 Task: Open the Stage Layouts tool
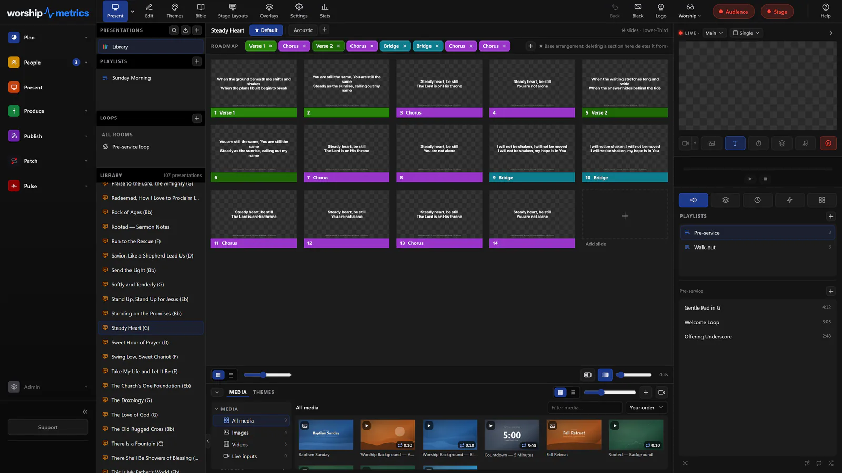coord(233,11)
